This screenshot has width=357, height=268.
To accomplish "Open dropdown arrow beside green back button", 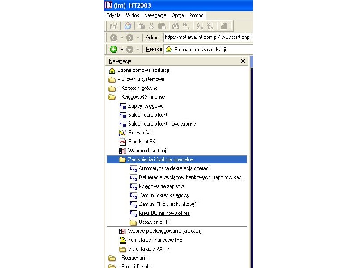I will point(122,49).
